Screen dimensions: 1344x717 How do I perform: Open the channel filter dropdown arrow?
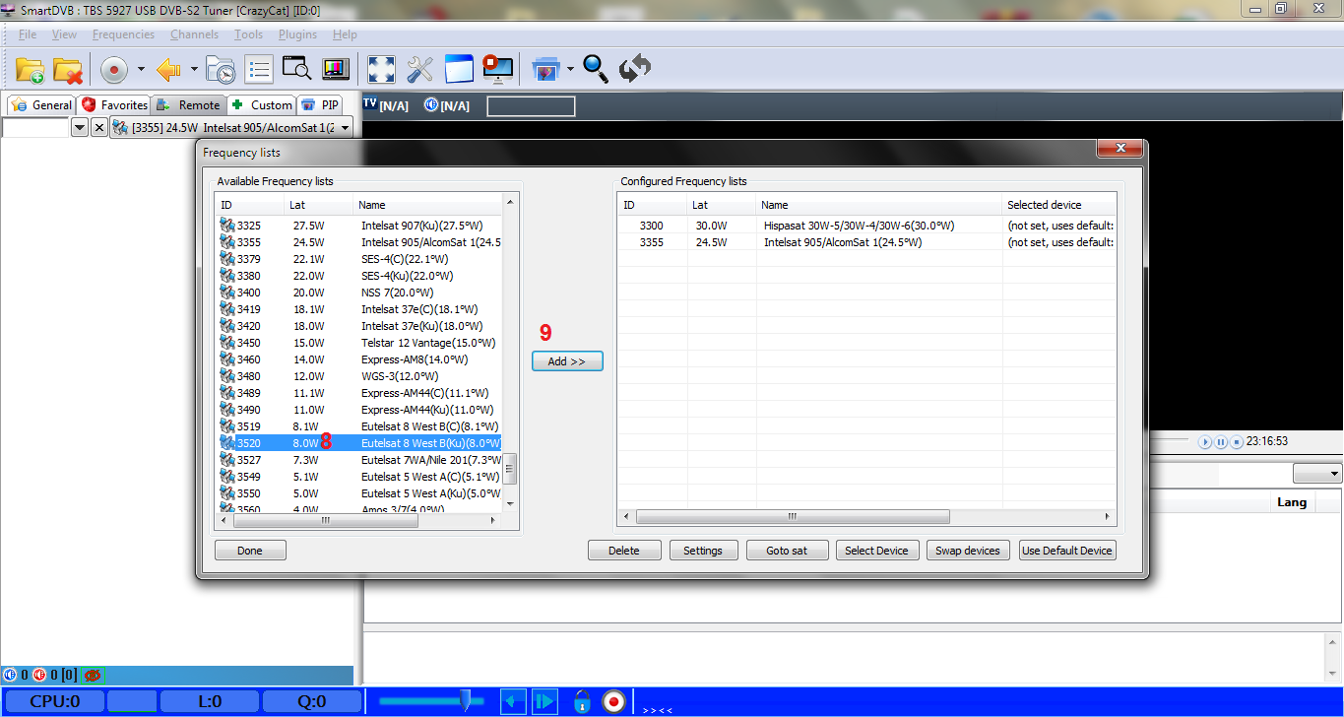pyautogui.click(x=80, y=128)
